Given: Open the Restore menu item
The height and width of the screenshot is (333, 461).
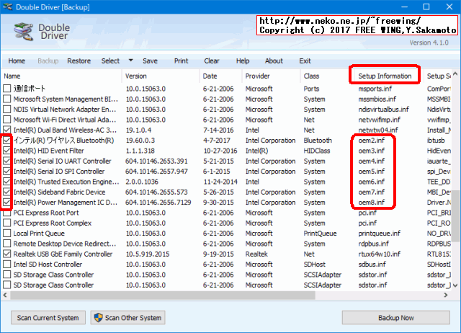Looking at the screenshot, I should click(x=79, y=61).
